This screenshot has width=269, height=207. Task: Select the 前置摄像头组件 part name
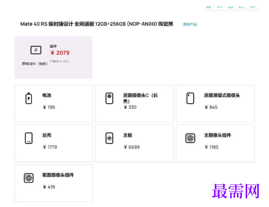click(x=58, y=175)
